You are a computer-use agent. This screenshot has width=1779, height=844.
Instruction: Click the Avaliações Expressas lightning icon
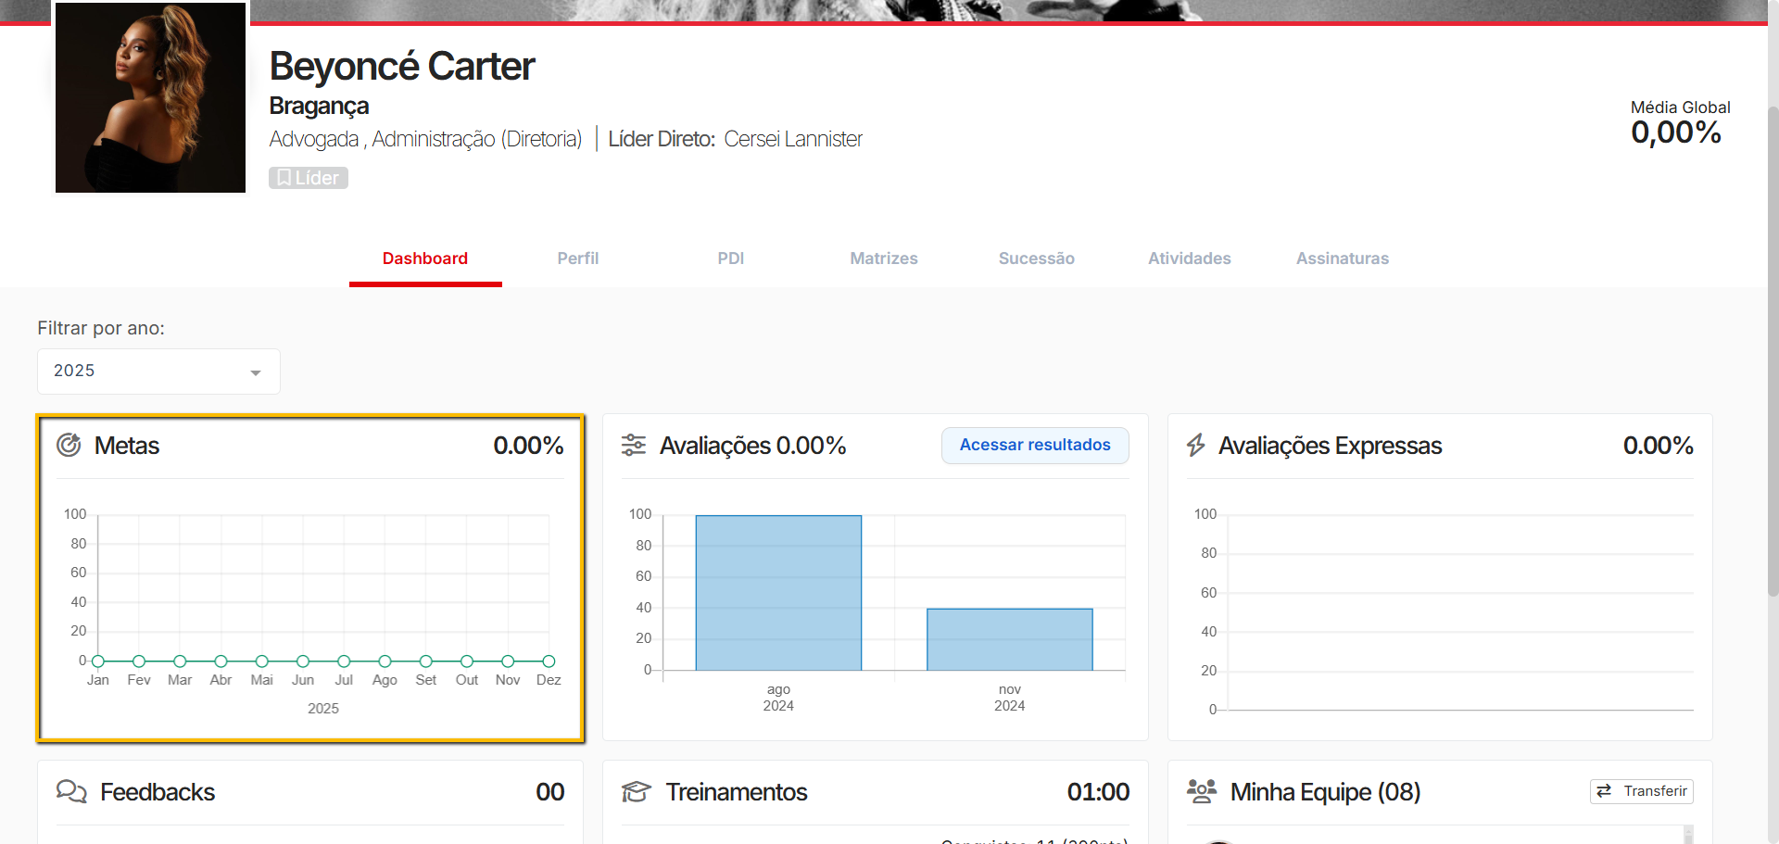click(1196, 446)
